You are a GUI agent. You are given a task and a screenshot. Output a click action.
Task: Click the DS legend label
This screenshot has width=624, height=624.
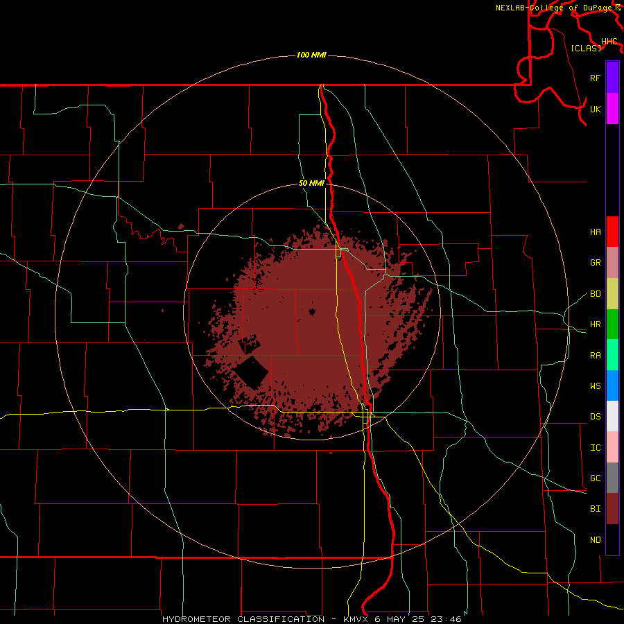click(595, 417)
